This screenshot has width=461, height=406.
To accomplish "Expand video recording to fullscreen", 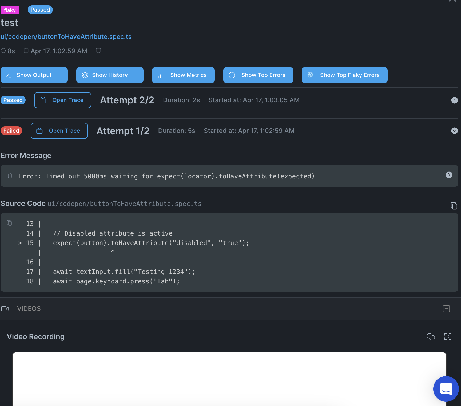I will 448,336.
